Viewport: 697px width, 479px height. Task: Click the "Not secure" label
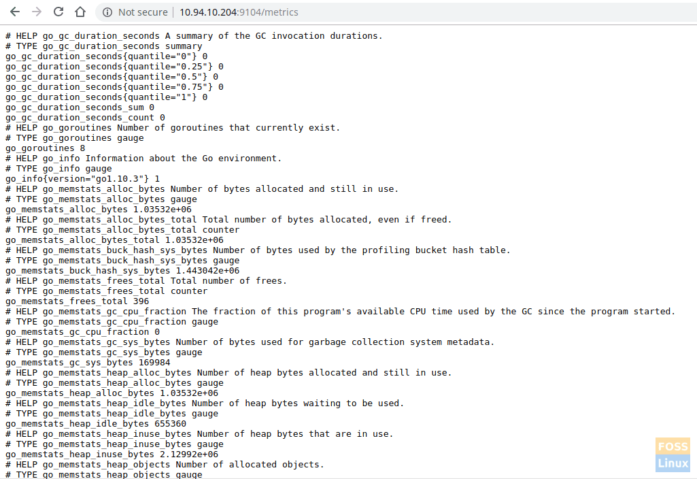coord(142,12)
